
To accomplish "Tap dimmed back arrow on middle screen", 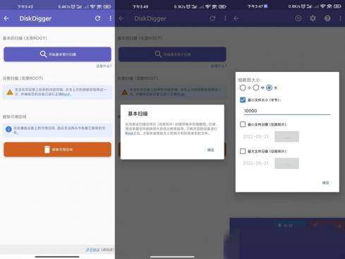I will tap(121, 18).
